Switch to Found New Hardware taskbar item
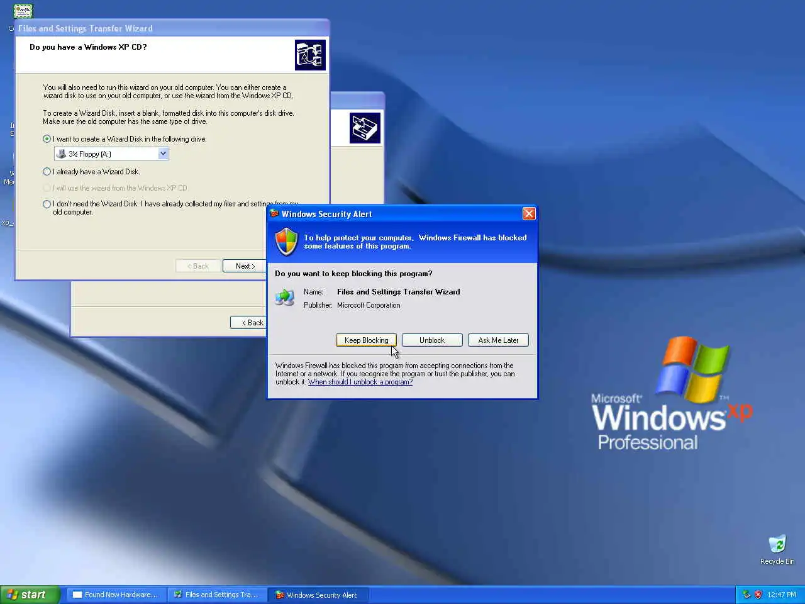Screen dimensions: 805x604 pyautogui.click(x=116, y=595)
